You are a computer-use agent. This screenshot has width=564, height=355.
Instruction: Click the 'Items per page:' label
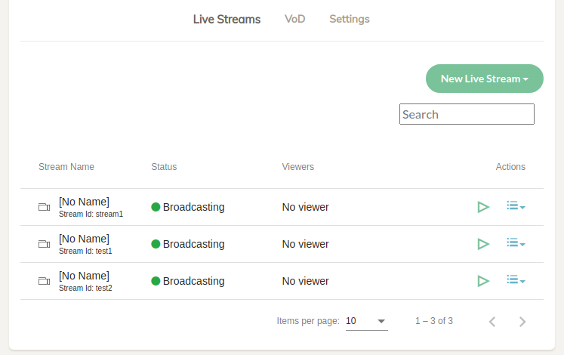(308, 321)
